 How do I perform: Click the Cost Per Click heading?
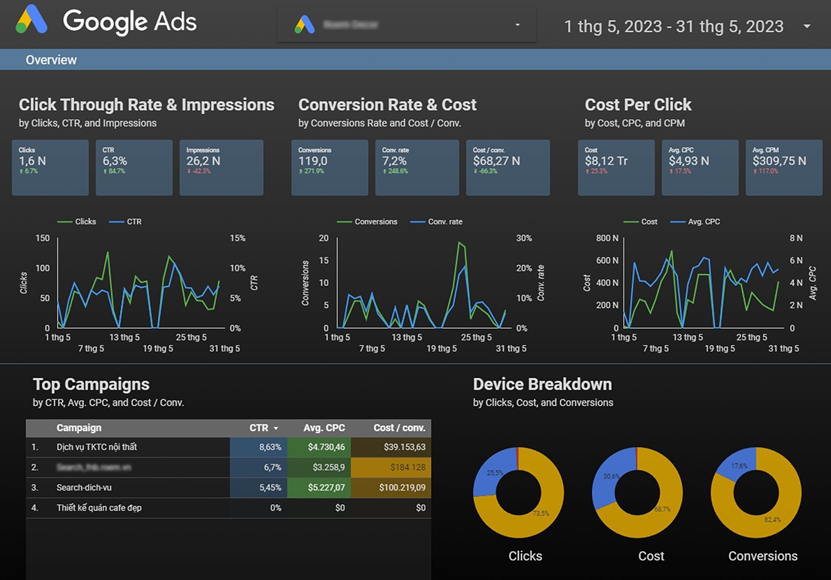point(638,105)
